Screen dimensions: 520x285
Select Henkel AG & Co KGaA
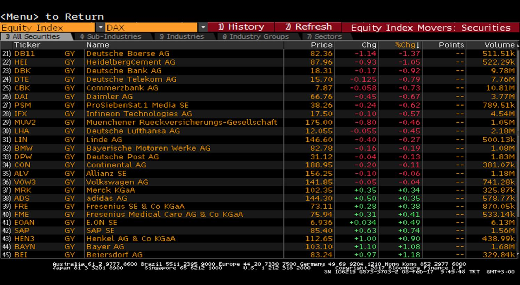coord(131,238)
